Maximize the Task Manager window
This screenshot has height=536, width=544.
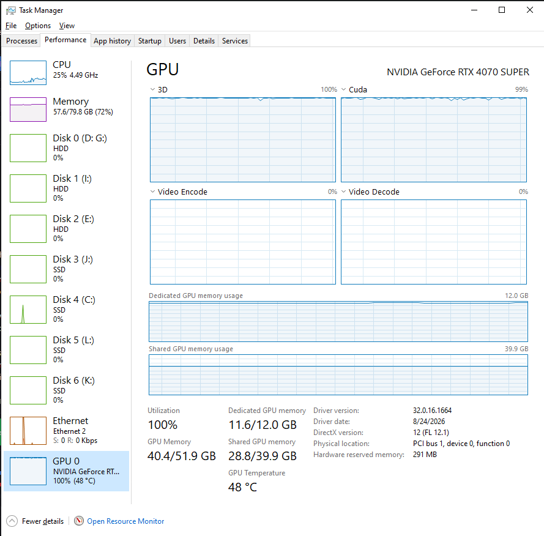tap(502, 10)
